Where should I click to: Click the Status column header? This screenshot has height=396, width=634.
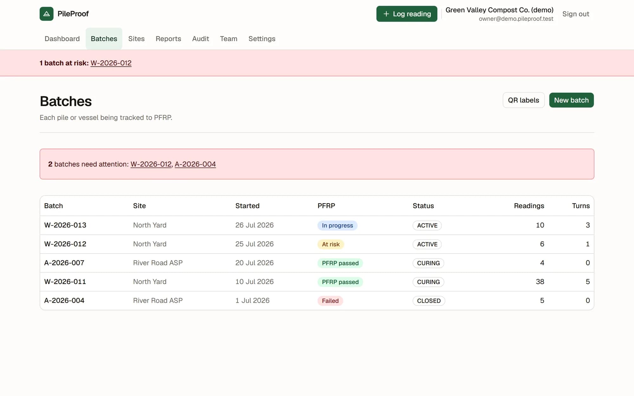(x=423, y=206)
